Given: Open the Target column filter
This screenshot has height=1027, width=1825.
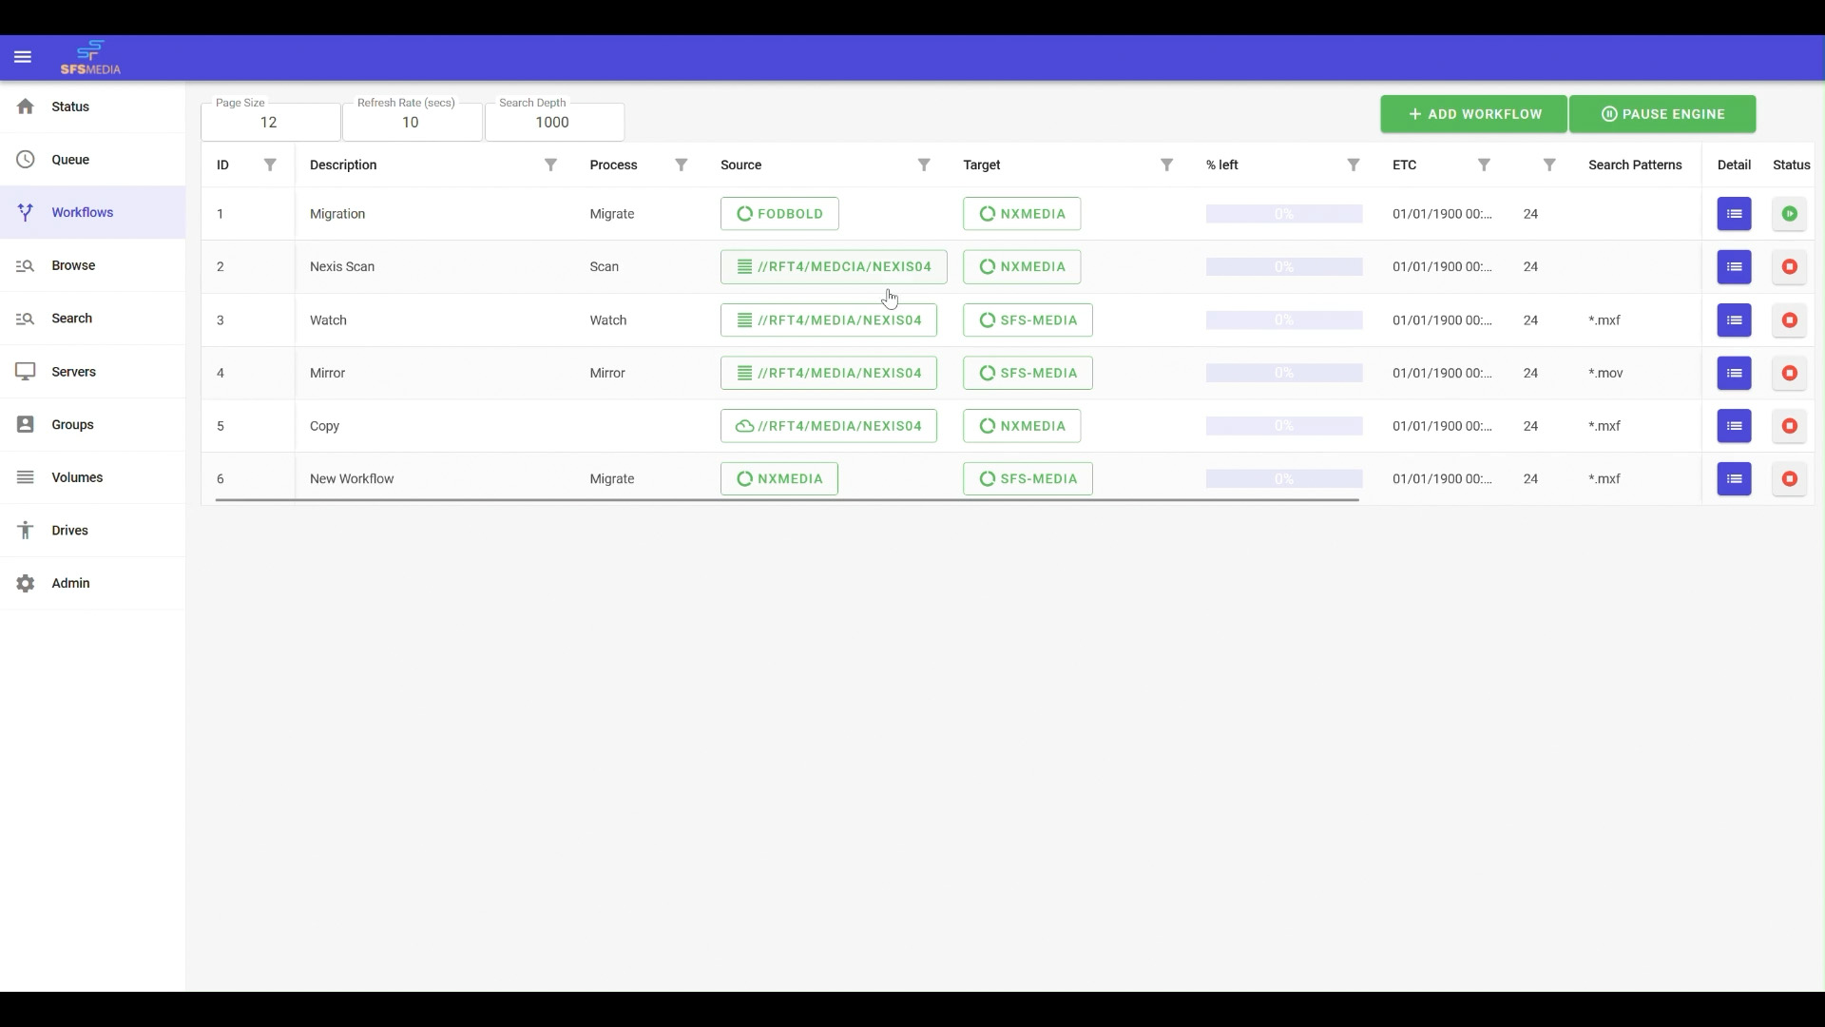Looking at the screenshot, I should [1166, 165].
